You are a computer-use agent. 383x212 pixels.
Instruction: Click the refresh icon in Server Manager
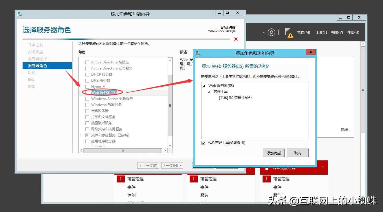pyautogui.click(x=271, y=32)
